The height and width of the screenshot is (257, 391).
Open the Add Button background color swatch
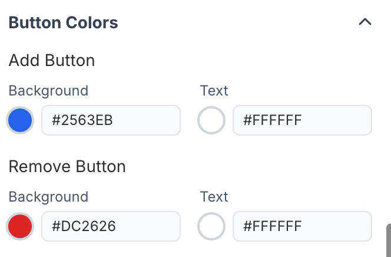(20, 121)
